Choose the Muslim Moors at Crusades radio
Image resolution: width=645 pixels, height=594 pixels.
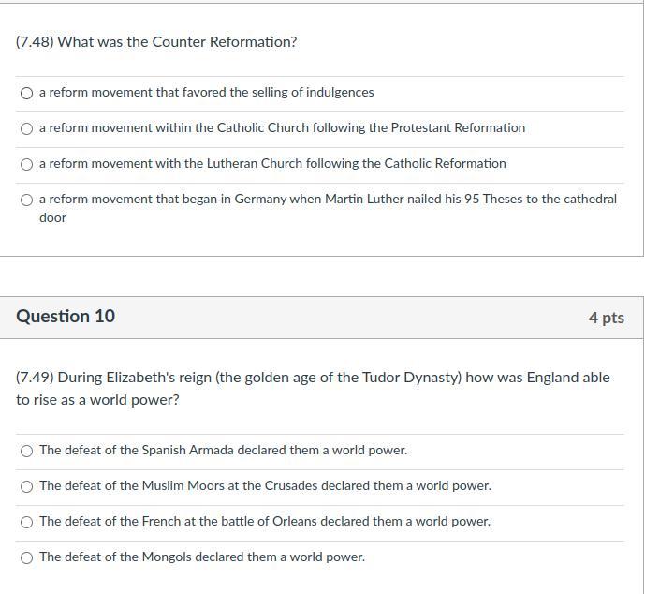(x=27, y=487)
